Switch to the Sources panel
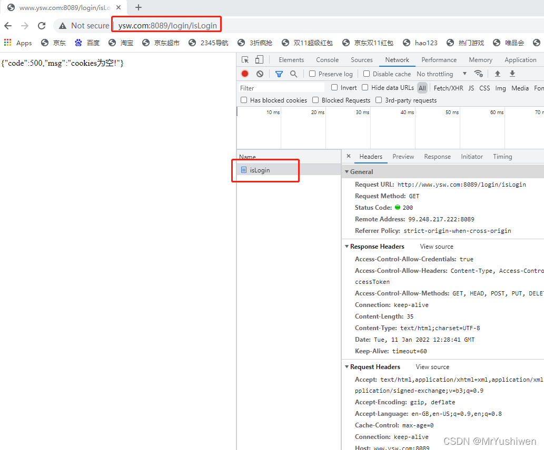544x450 pixels. click(x=361, y=60)
